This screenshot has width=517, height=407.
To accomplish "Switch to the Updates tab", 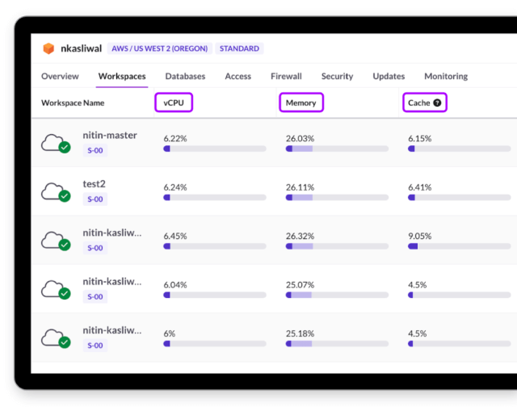I will pyautogui.click(x=389, y=76).
